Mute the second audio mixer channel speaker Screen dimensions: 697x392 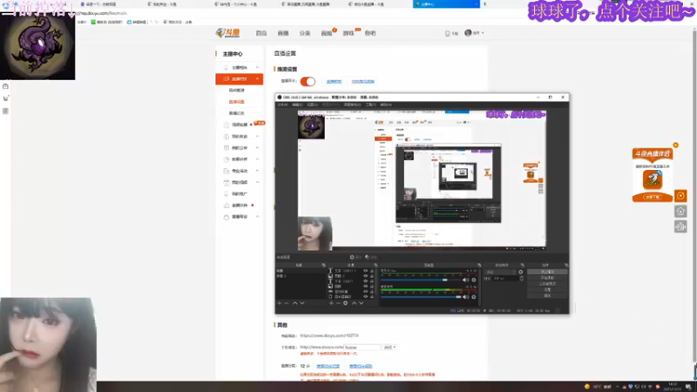tap(465, 297)
